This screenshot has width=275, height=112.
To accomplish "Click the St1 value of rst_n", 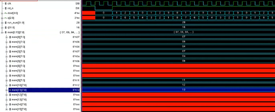I will (77, 8).
